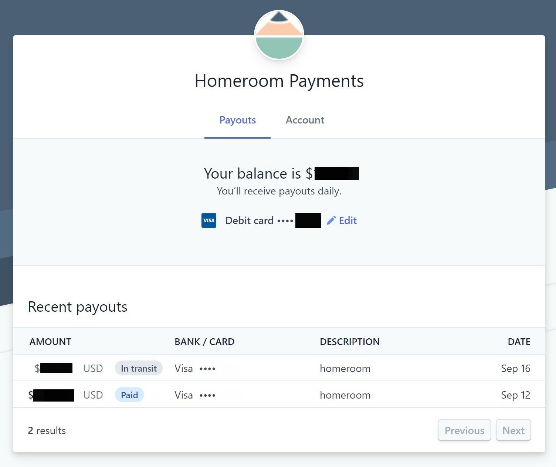
Task: Click the redacted balance amount
Action: click(x=336, y=173)
